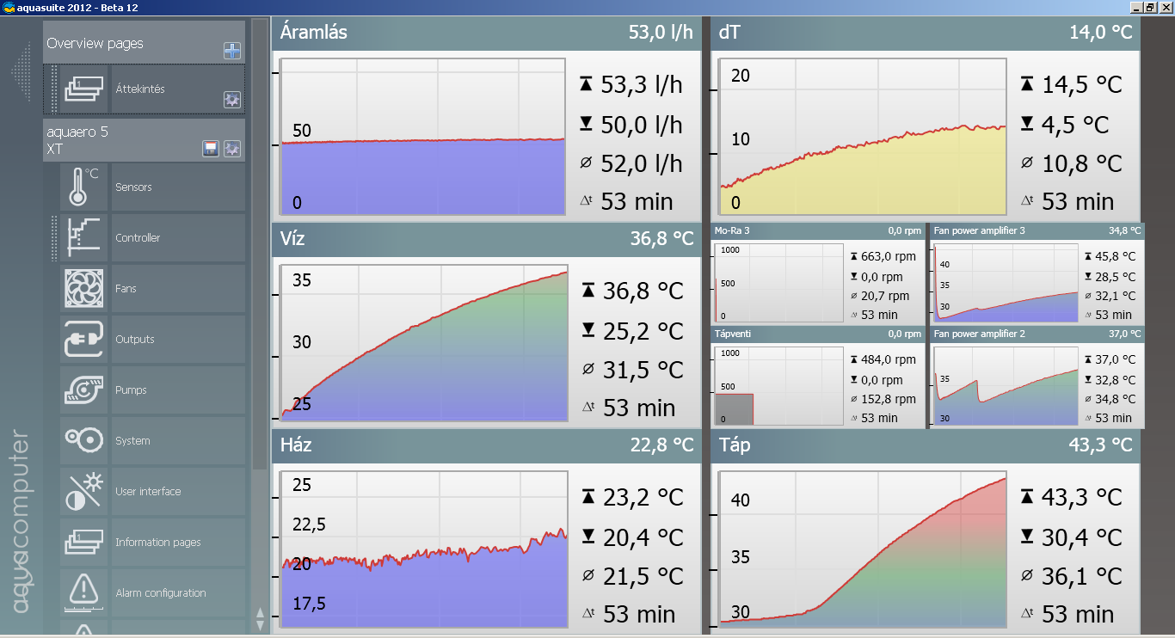
Task: Select the User interface brightness icon
Action: 85,492
